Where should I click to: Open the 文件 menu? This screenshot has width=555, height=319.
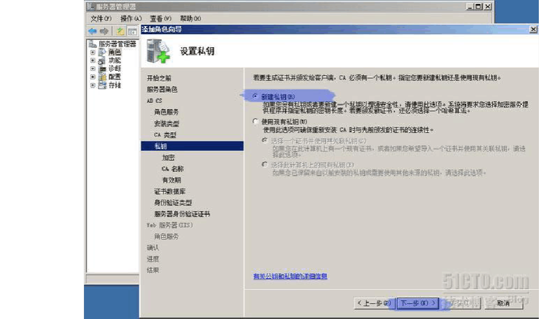click(x=101, y=19)
